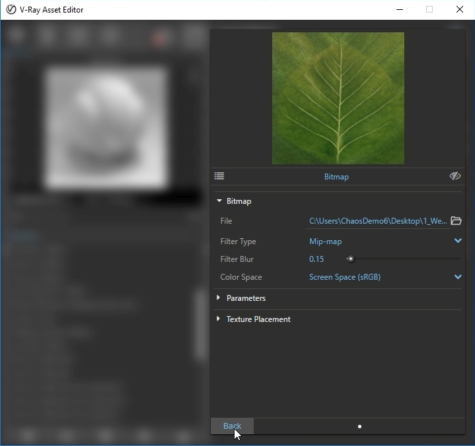Screen dimensions: 475x446
Task: Close the V-Ray Asset Editor window
Action: click(460, 10)
